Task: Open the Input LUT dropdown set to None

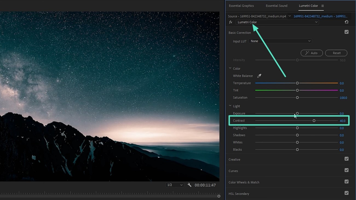Action: (280, 41)
